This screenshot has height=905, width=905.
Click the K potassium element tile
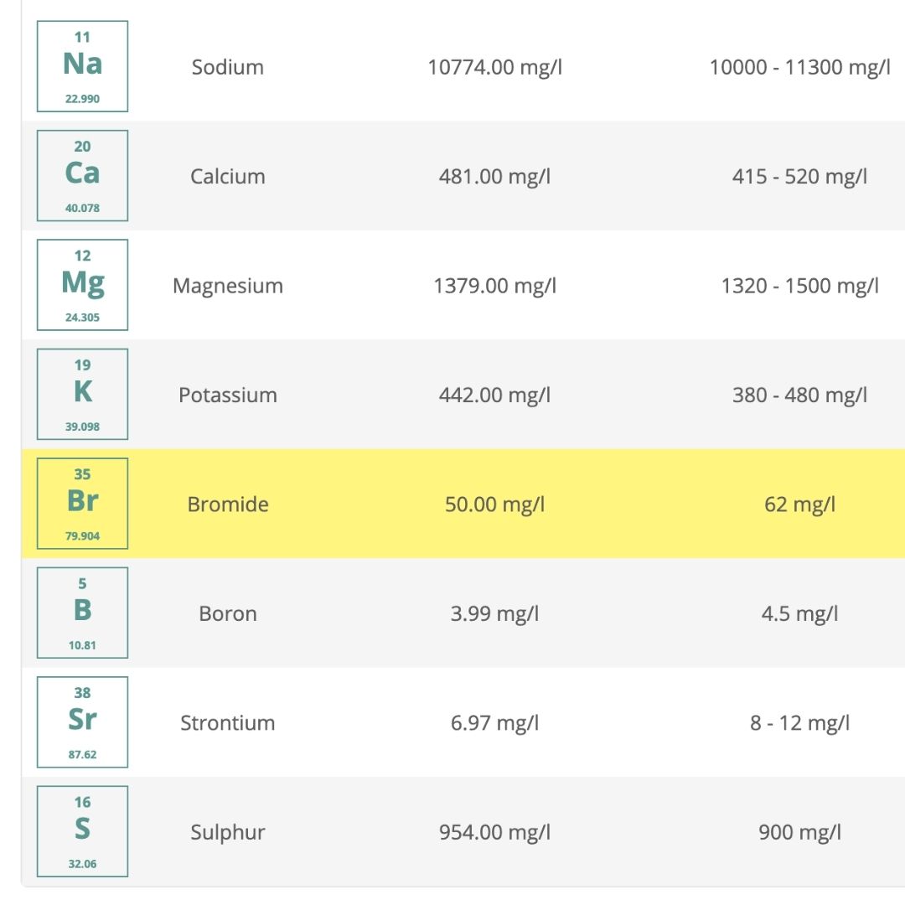point(82,395)
